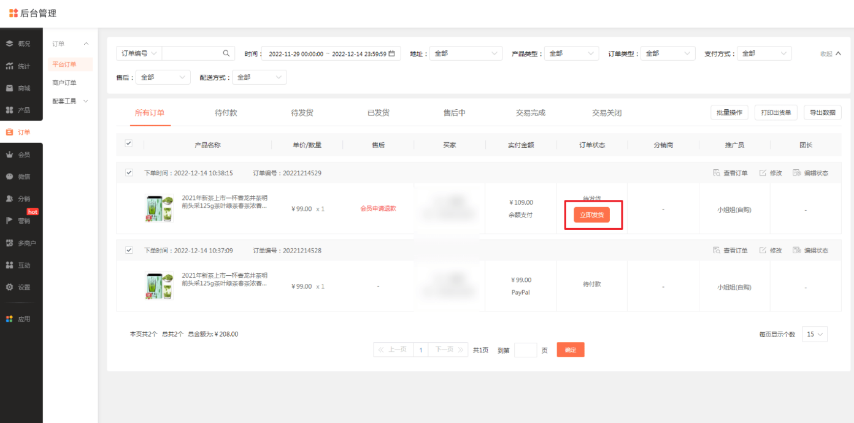The width and height of the screenshot is (854, 423).
Task: Click the 后台管理 logo icon
Action: point(13,13)
